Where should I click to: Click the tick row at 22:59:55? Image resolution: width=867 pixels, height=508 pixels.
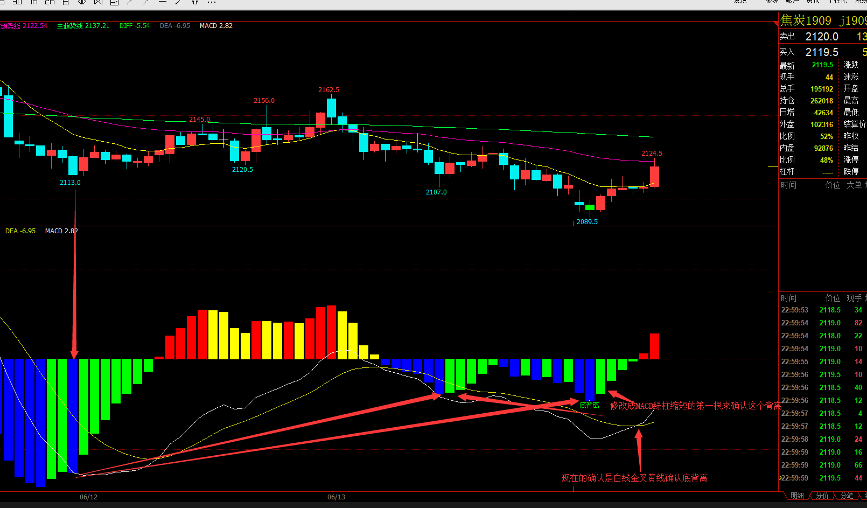coord(823,362)
